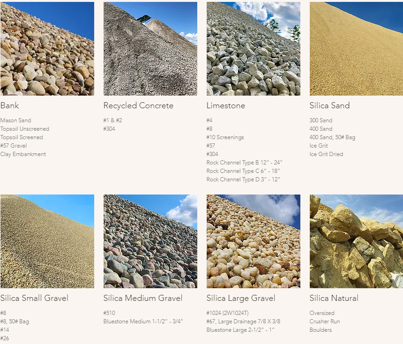Viewport: 403px width, 344px height.
Task: Select the Ice Grit Dried item
Action: (326, 154)
